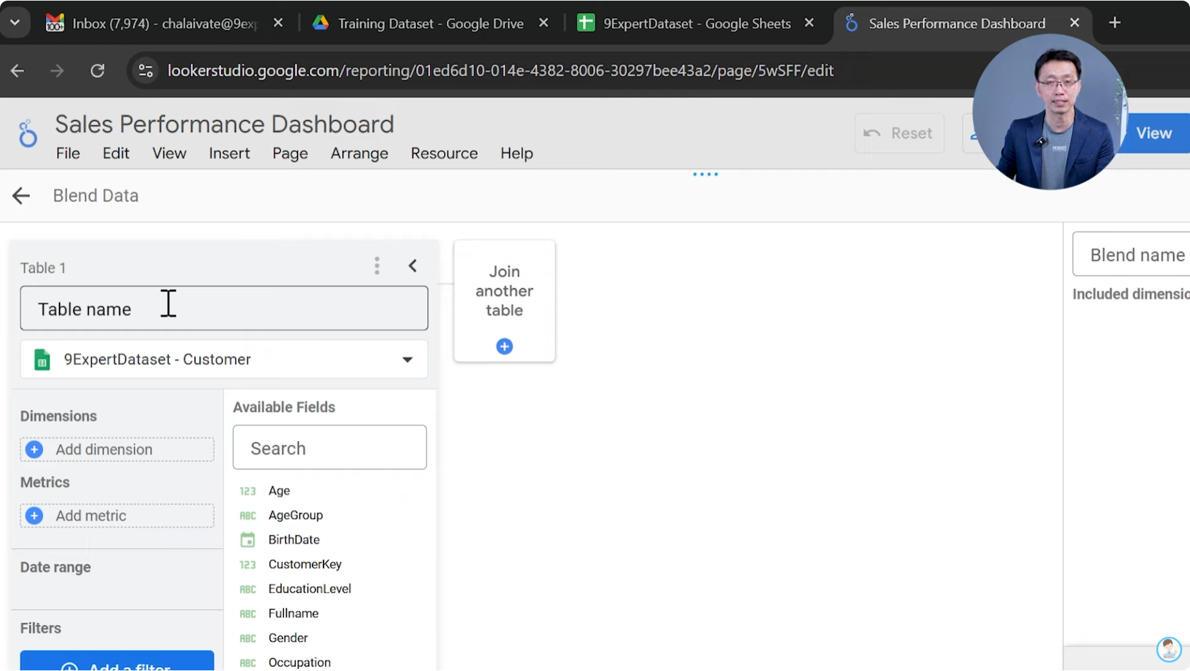This screenshot has height=671, width=1190.
Task: Open Table 1 three-dot options menu
Action: [377, 266]
